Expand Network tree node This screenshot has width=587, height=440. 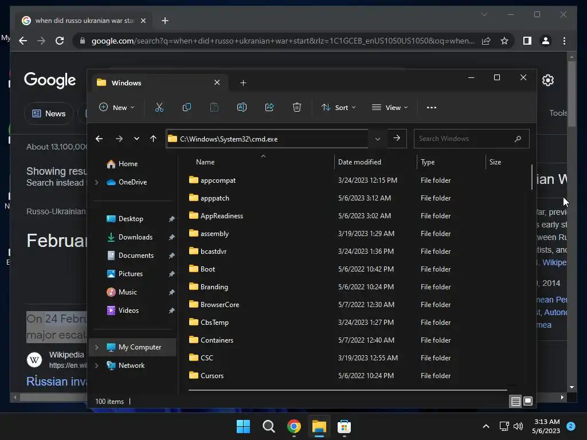(96, 366)
